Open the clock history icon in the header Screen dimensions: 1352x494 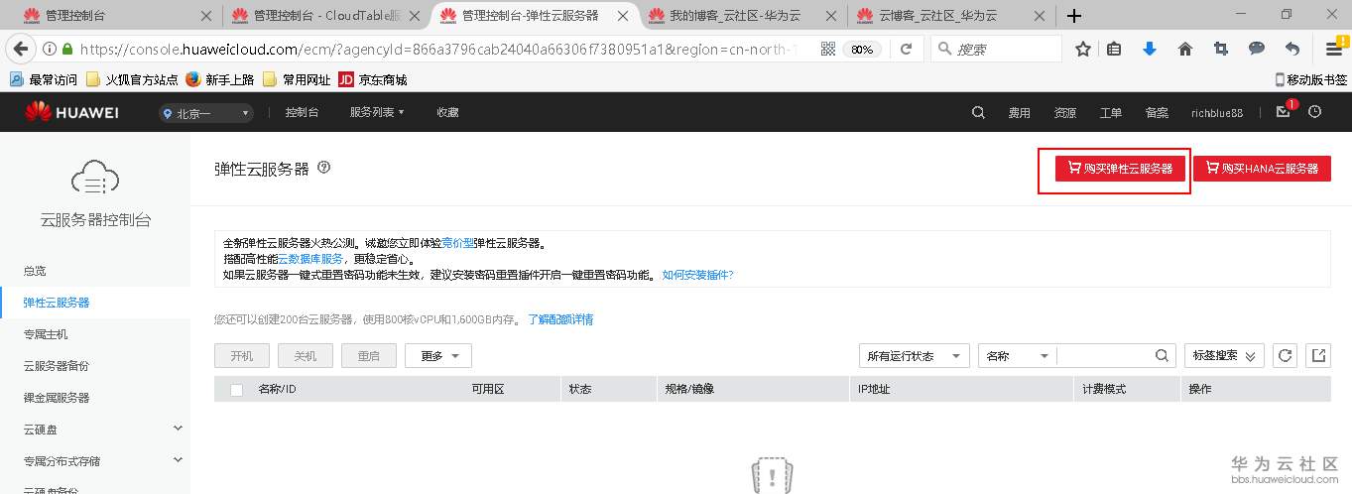pyautogui.click(x=1315, y=112)
